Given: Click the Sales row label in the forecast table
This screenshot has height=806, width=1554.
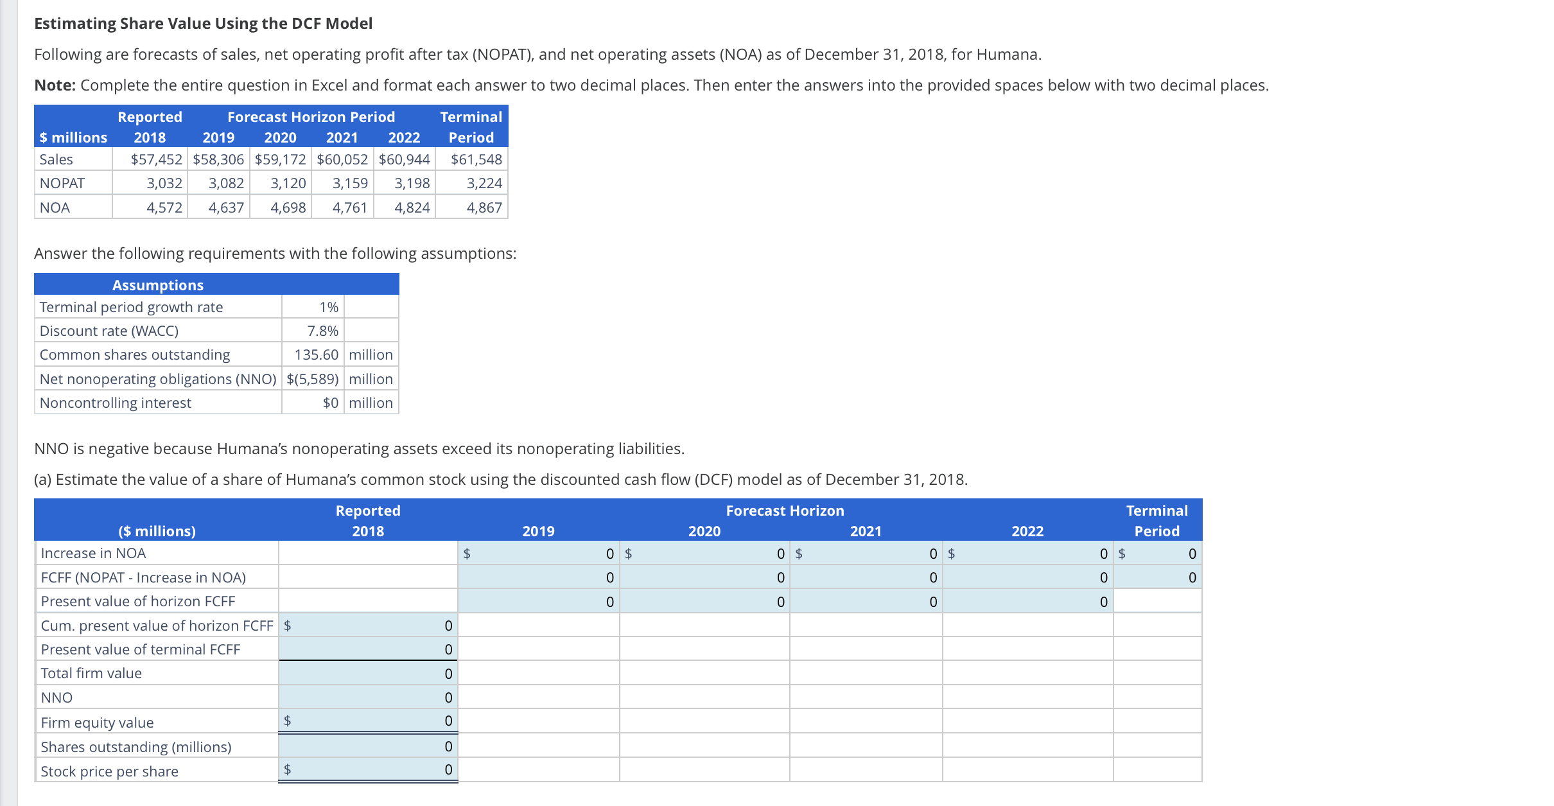Looking at the screenshot, I should (57, 159).
